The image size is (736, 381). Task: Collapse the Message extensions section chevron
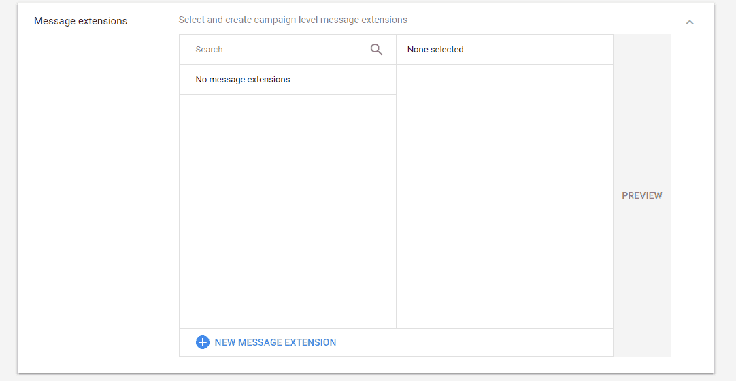689,22
